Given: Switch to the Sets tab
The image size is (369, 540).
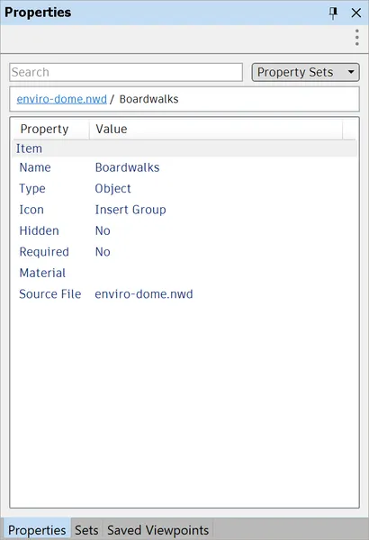Looking at the screenshot, I should (86, 530).
